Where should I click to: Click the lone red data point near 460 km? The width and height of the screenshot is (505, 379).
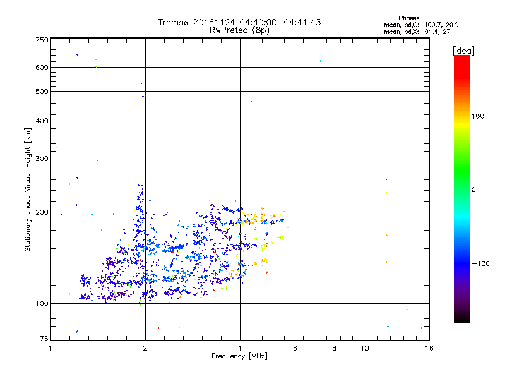(251, 102)
